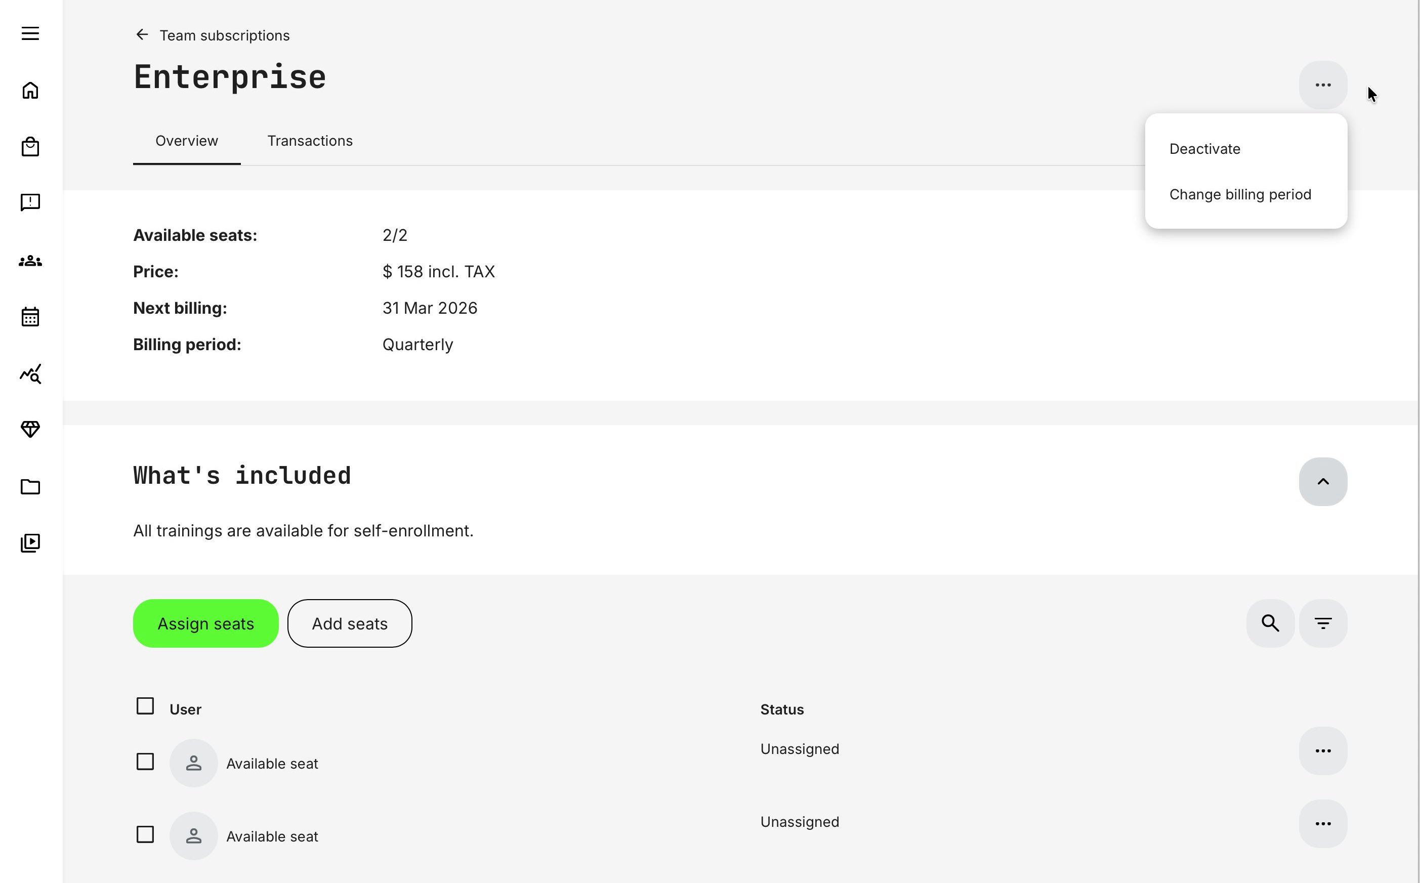Image resolution: width=1420 pixels, height=883 pixels.
Task: Open the shopping bag section
Action: [x=30, y=147]
